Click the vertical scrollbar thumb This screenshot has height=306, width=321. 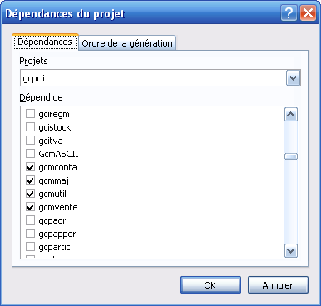pyautogui.click(x=291, y=156)
